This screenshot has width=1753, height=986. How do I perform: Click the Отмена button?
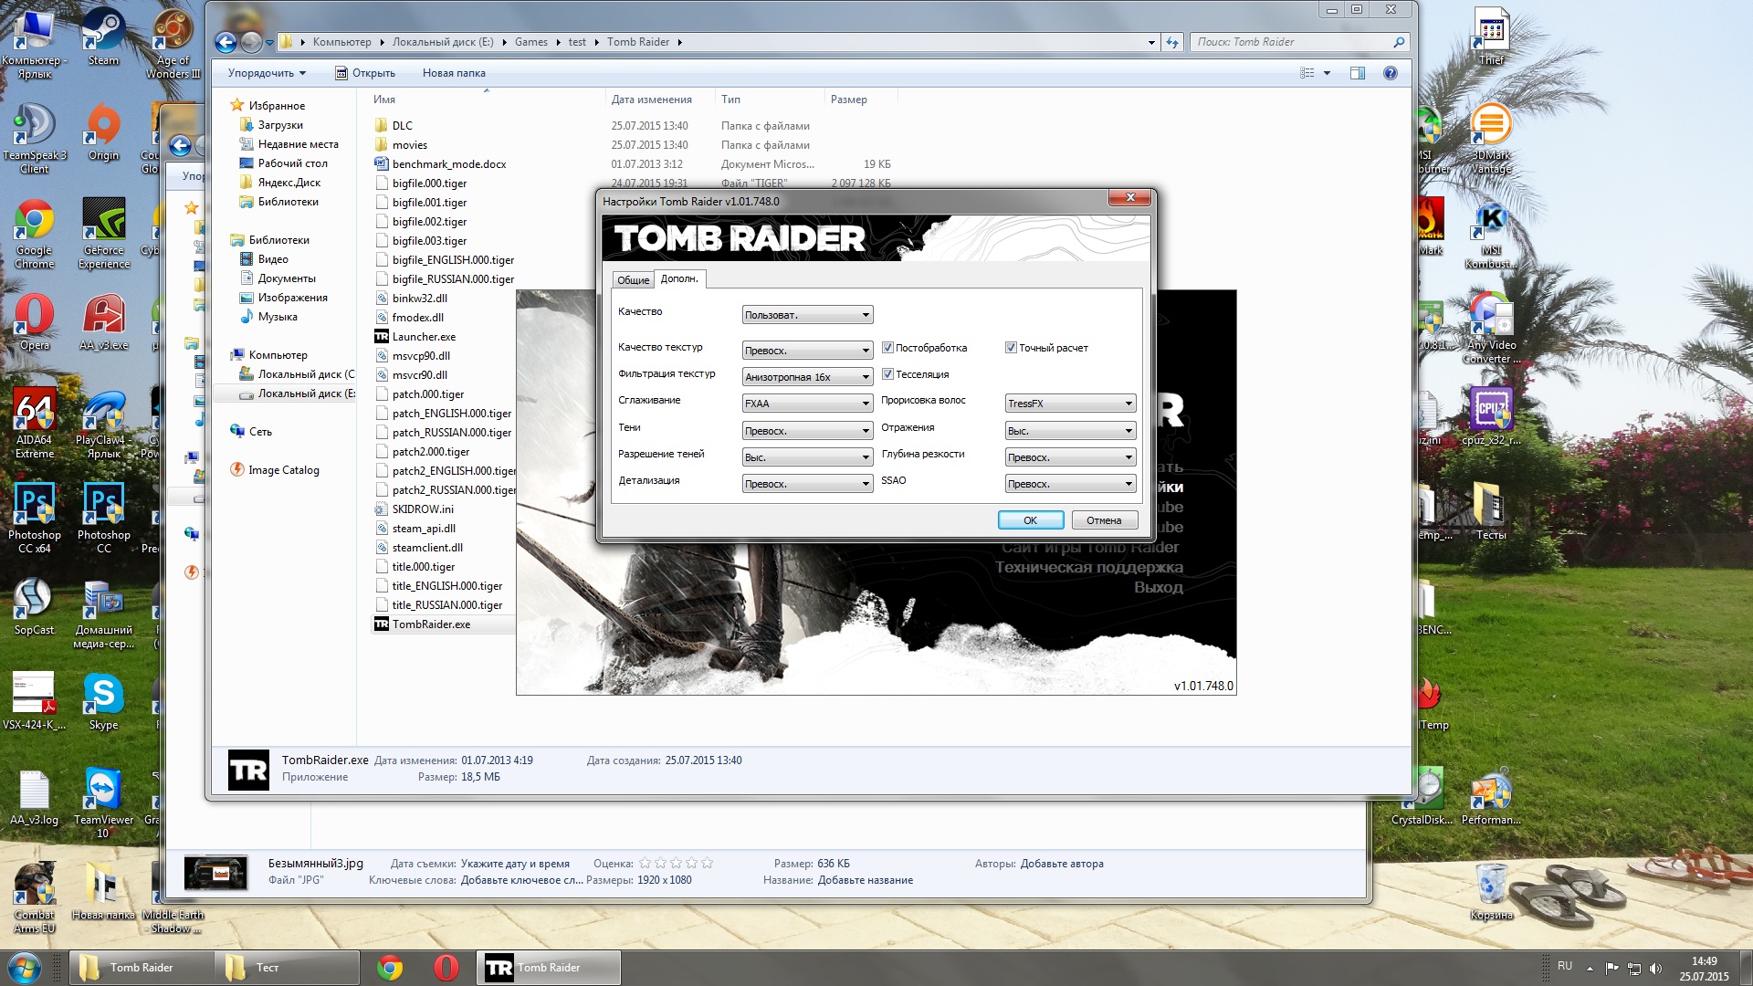1104,520
